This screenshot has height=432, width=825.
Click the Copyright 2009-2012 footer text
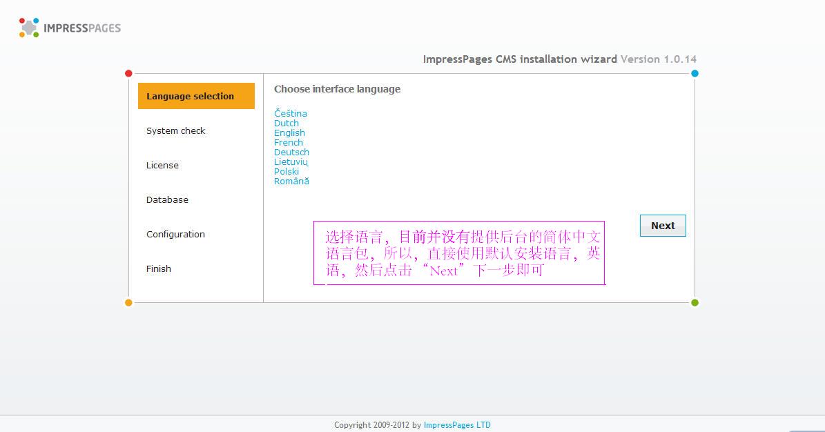point(378,424)
